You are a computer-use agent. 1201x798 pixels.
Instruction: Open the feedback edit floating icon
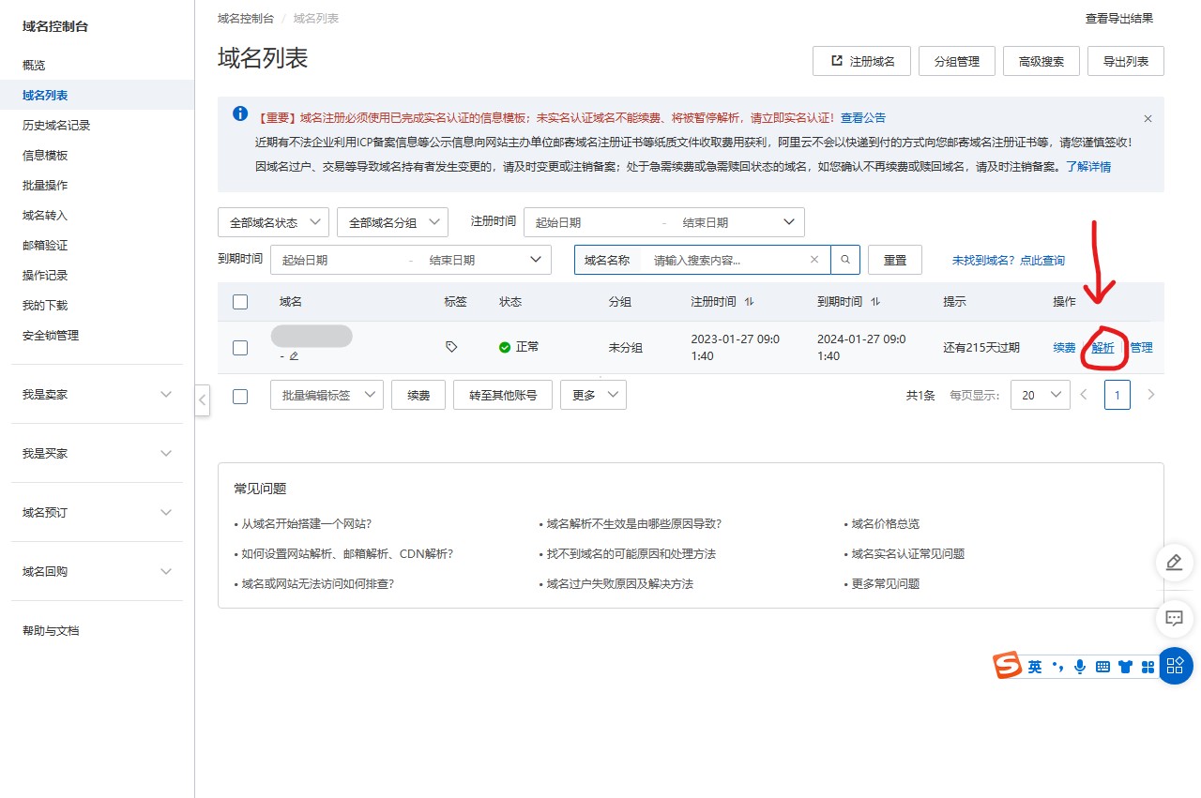(x=1173, y=562)
